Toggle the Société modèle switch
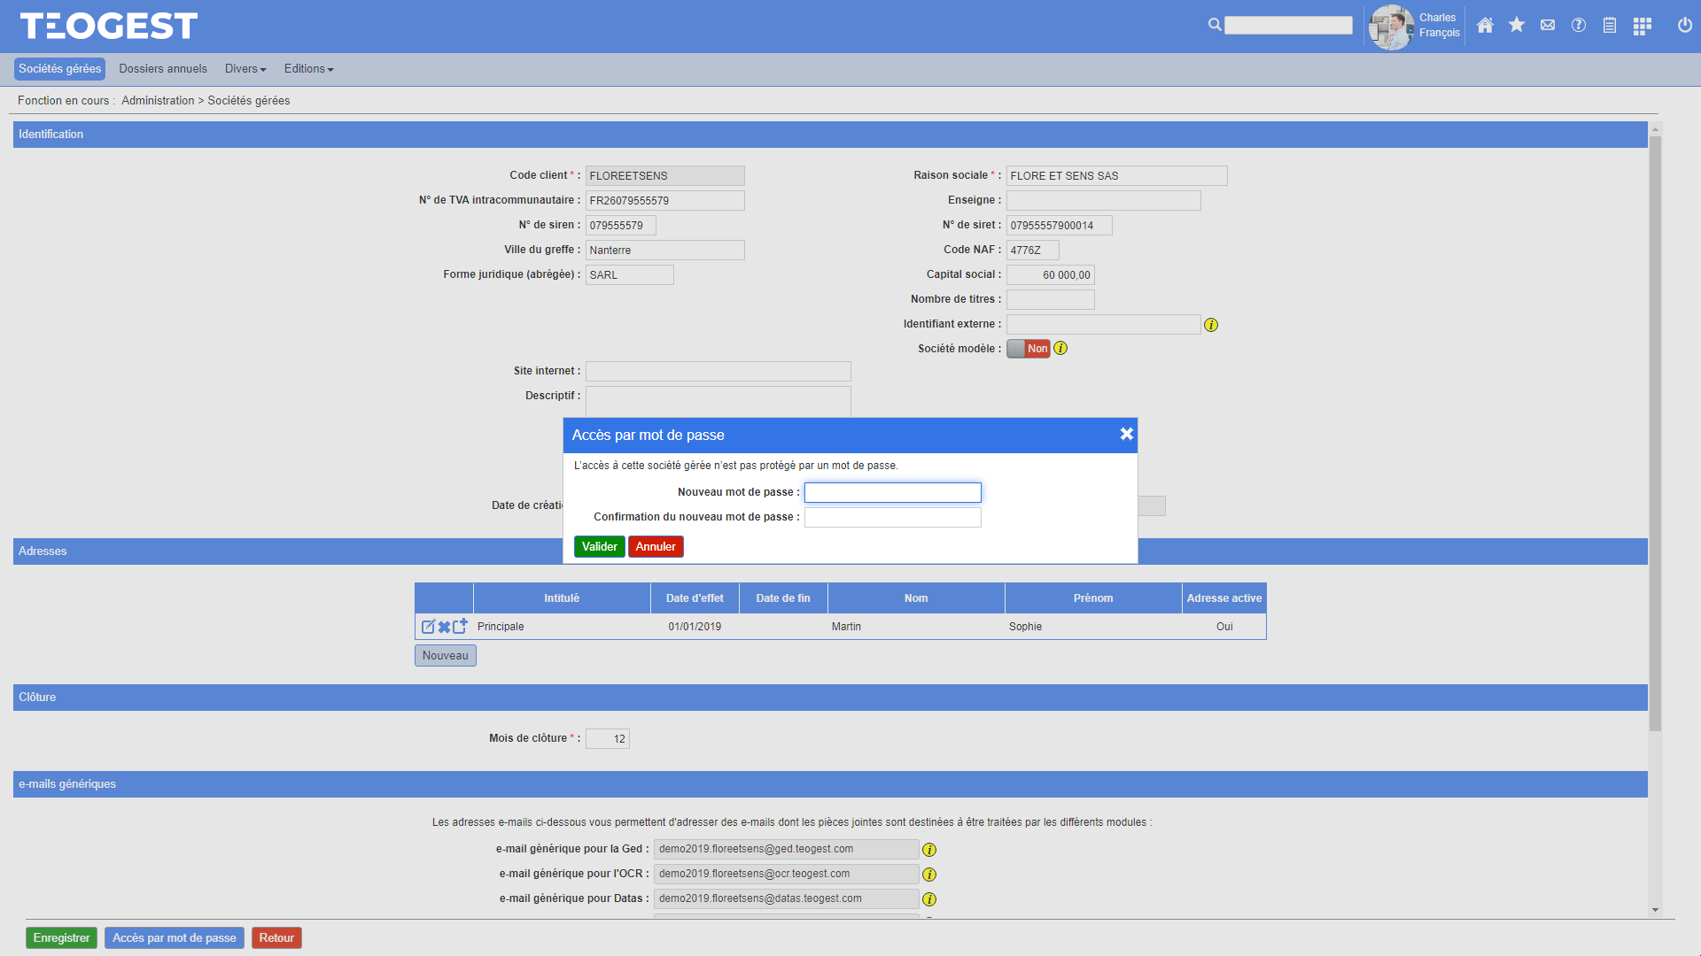Screen dimensions: 1701x956 click(x=1028, y=349)
